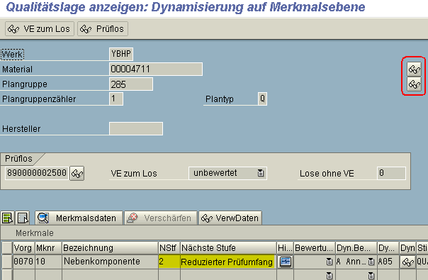Show material details with glasses icon

pos(414,69)
